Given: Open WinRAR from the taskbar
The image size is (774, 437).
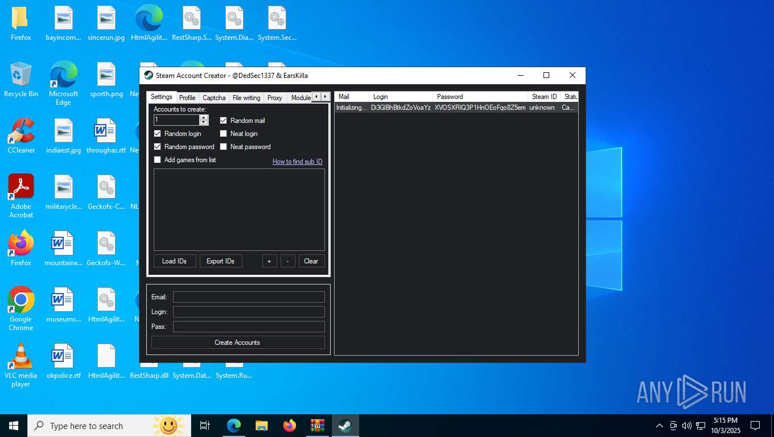Looking at the screenshot, I should click(317, 426).
